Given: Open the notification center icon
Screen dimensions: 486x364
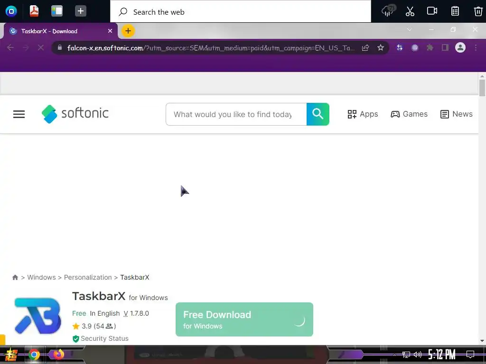Looking at the screenshot, I should tap(470, 355).
